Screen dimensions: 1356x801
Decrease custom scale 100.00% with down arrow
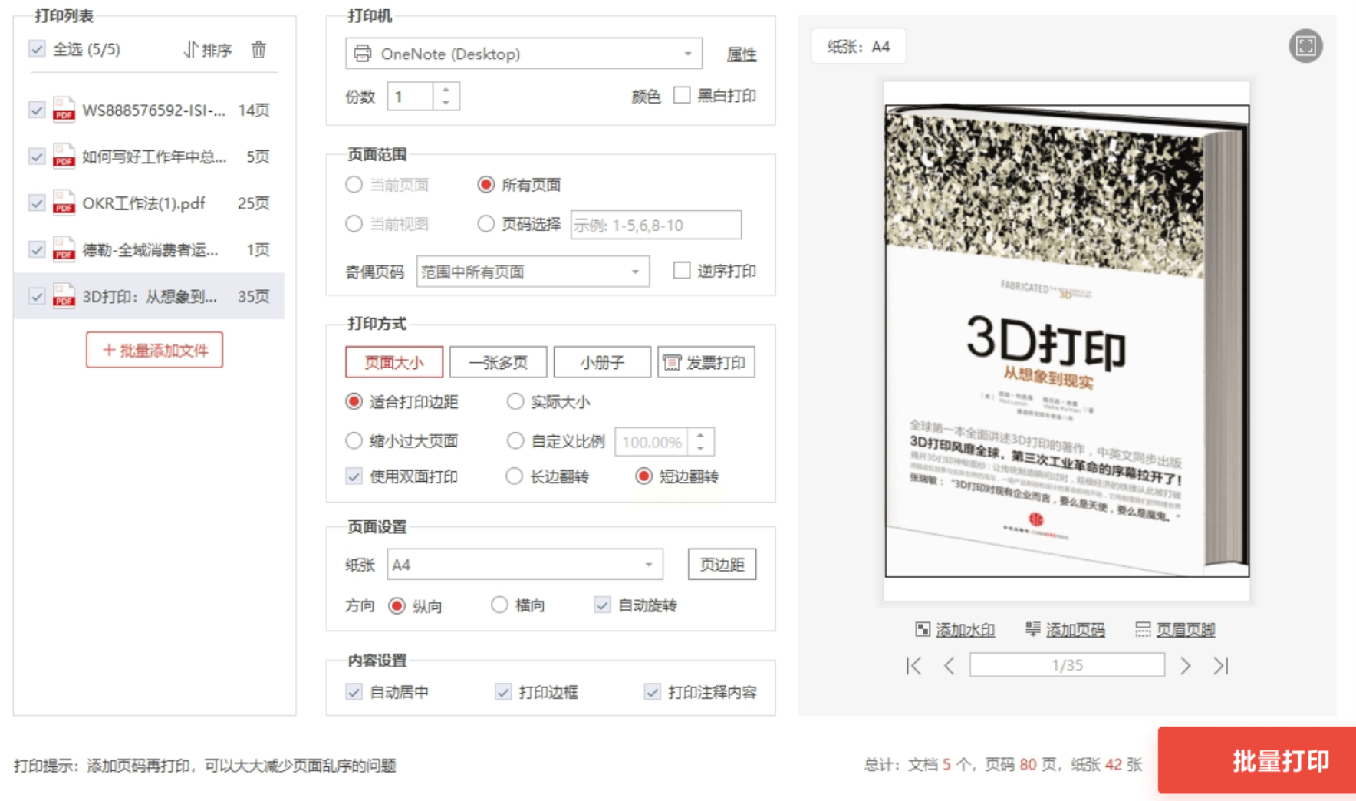[700, 448]
